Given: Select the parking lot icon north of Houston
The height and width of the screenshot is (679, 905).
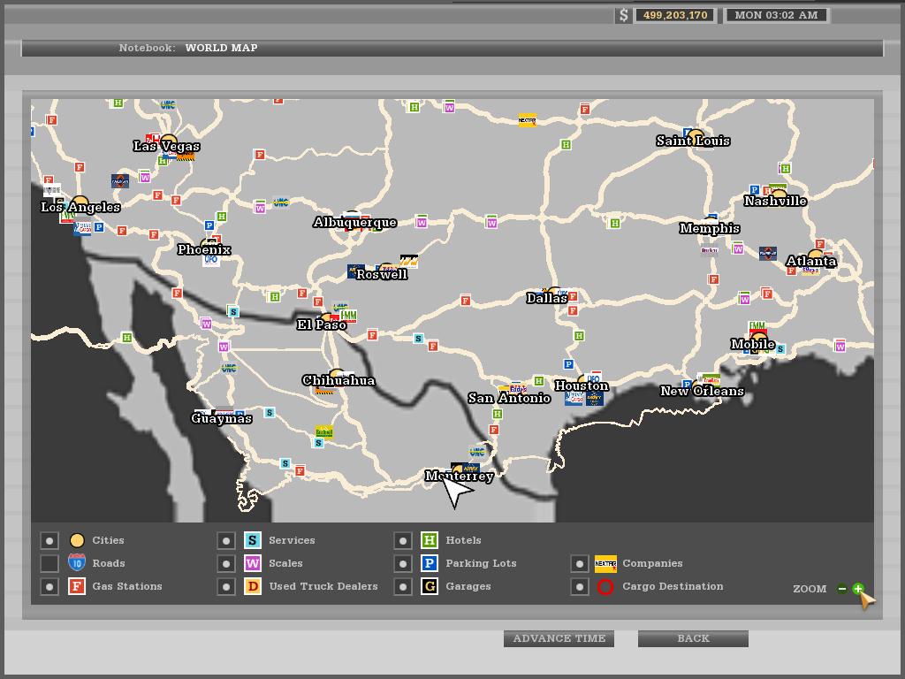Looking at the screenshot, I should click(568, 364).
